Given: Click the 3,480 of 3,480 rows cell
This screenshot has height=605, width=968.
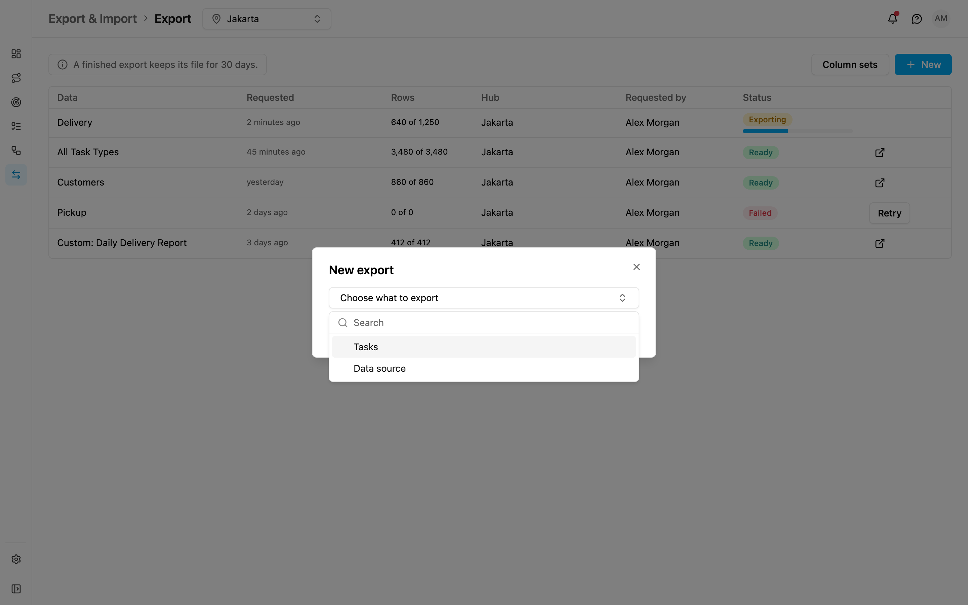Looking at the screenshot, I should (x=419, y=152).
